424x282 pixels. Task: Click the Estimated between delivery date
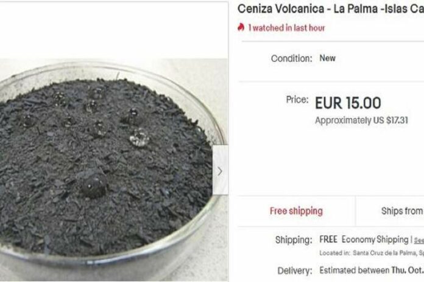click(372, 270)
